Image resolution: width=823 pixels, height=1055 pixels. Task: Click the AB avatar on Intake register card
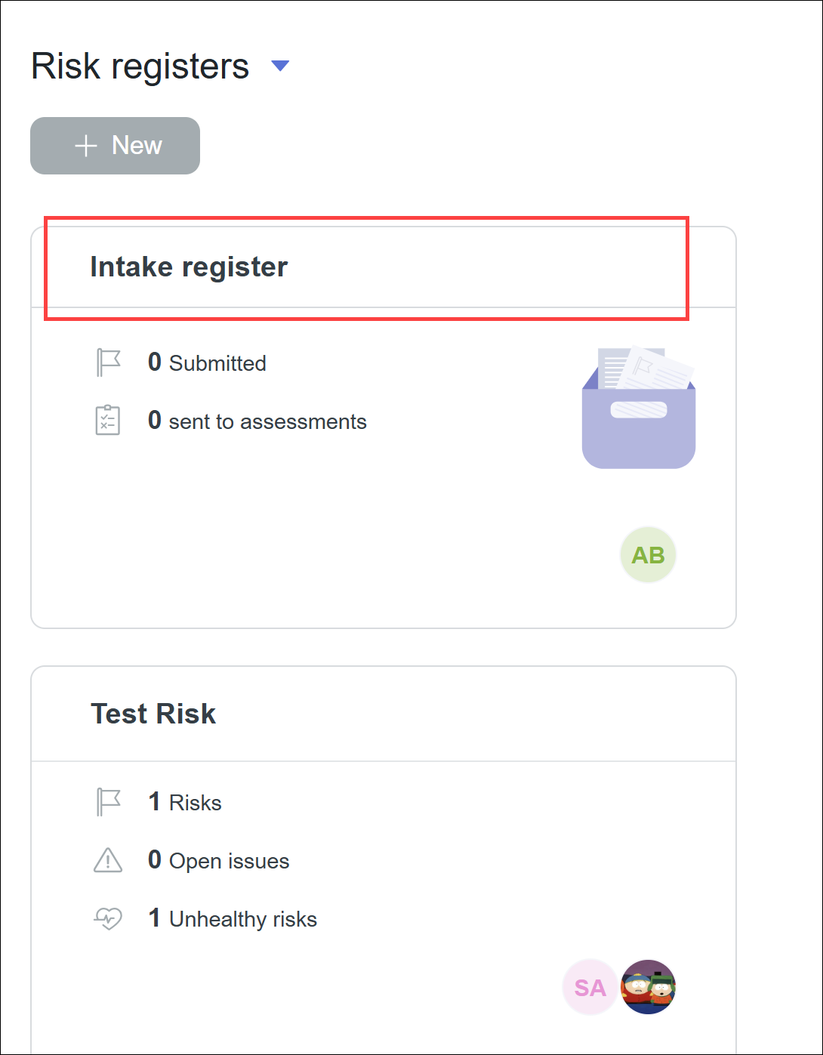tap(647, 554)
